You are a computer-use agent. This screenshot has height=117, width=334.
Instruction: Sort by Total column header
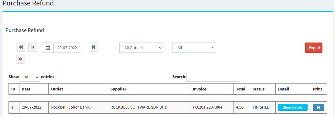242,89
